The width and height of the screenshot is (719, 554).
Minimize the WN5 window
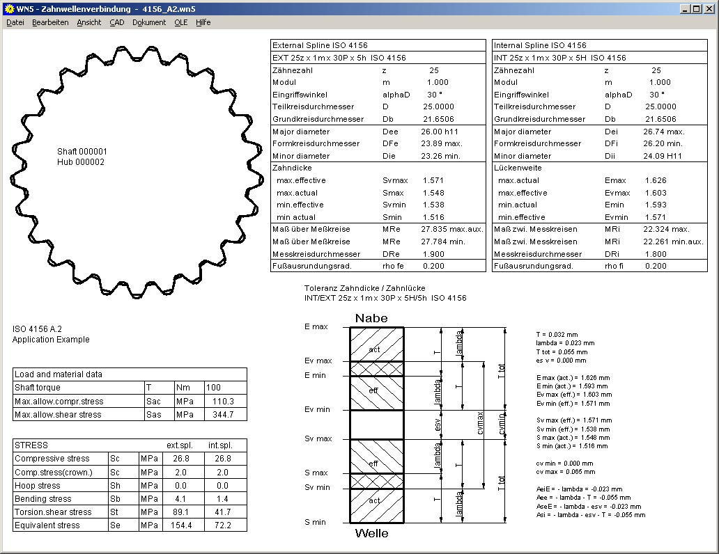tap(686, 8)
